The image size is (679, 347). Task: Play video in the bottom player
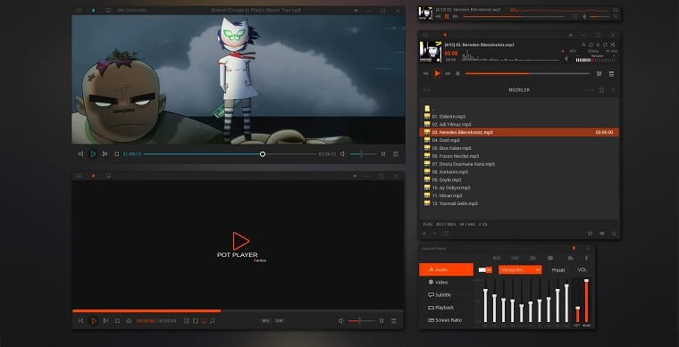click(x=94, y=320)
